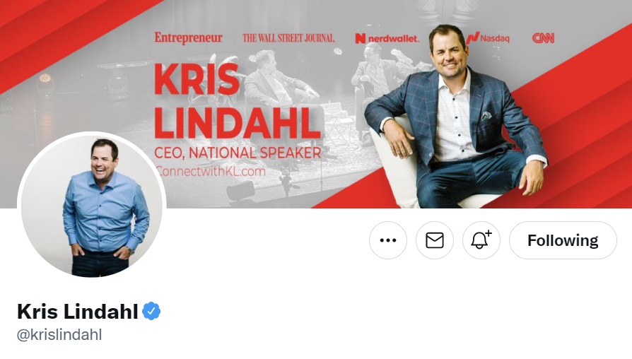Viewport: 632px width, 359px height.
Task: Select the @krislindahl handle text
Action: pos(59,335)
